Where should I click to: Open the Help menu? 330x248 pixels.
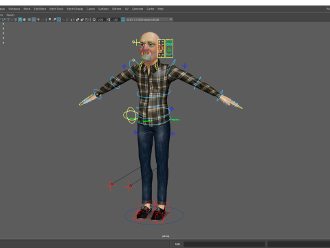click(x=160, y=9)
